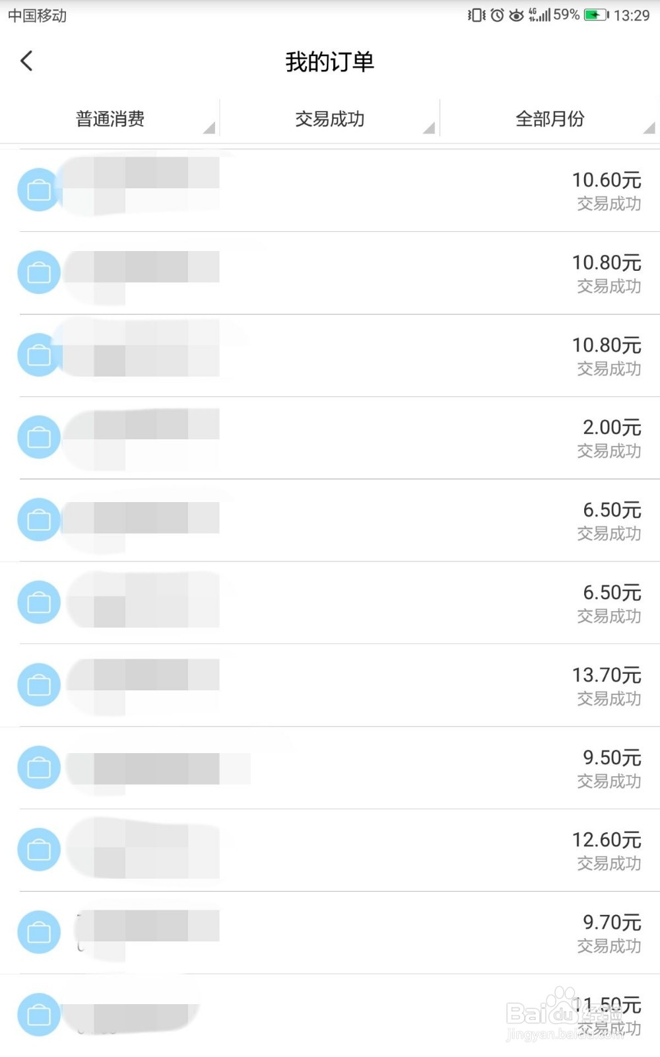Screen dimensions: 660x1057
Task: Click shopping bag icon of 2.00元 order
Action: coord(39,437)
